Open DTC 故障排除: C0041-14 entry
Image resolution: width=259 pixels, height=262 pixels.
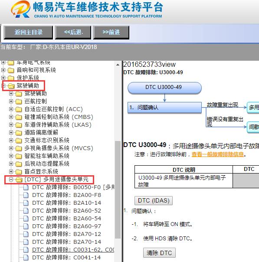(66, 258)
